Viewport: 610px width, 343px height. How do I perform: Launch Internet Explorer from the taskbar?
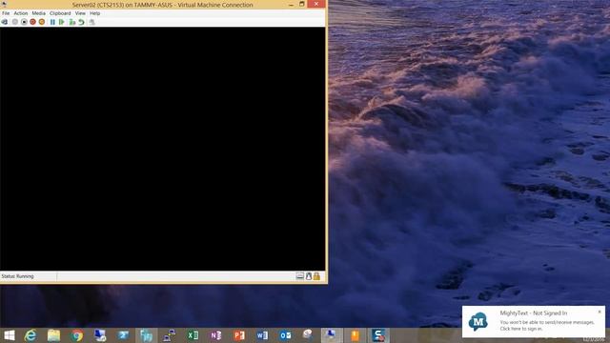click(30, 335)
